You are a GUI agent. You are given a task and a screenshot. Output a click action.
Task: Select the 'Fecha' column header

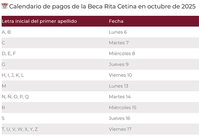(116, 21)
